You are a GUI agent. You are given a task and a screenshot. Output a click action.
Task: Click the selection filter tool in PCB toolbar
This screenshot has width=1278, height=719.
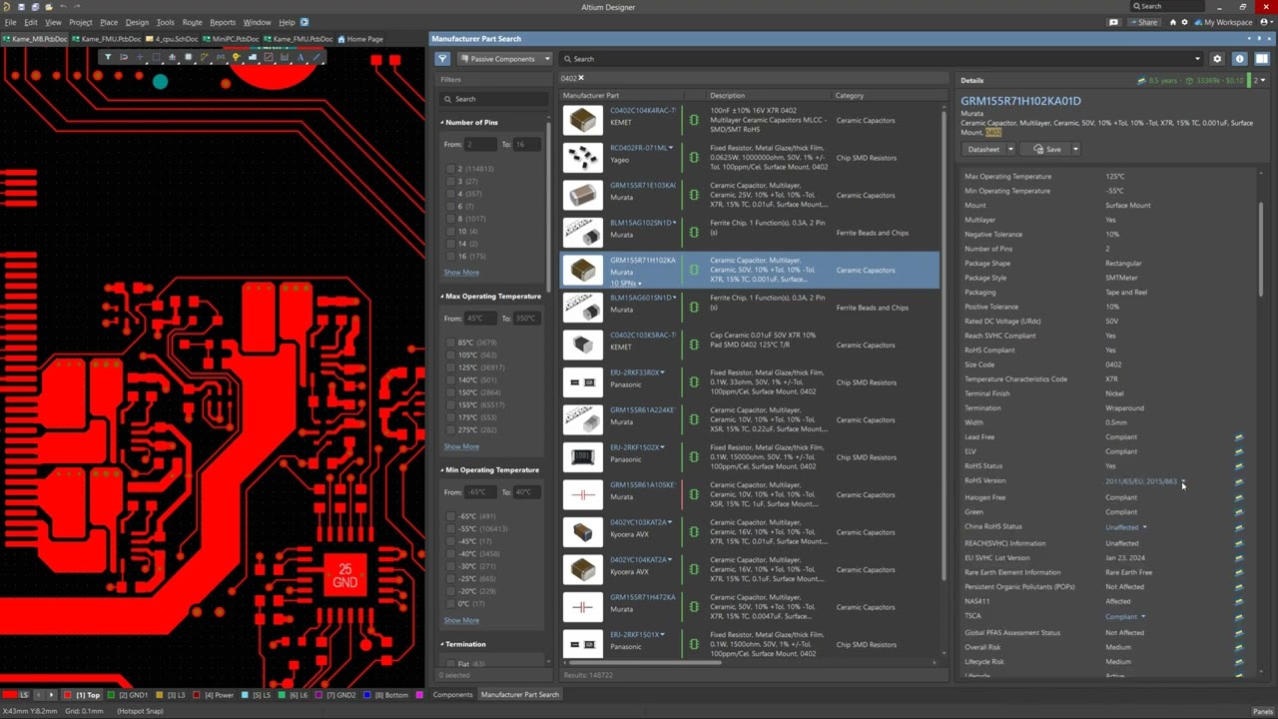108,58
